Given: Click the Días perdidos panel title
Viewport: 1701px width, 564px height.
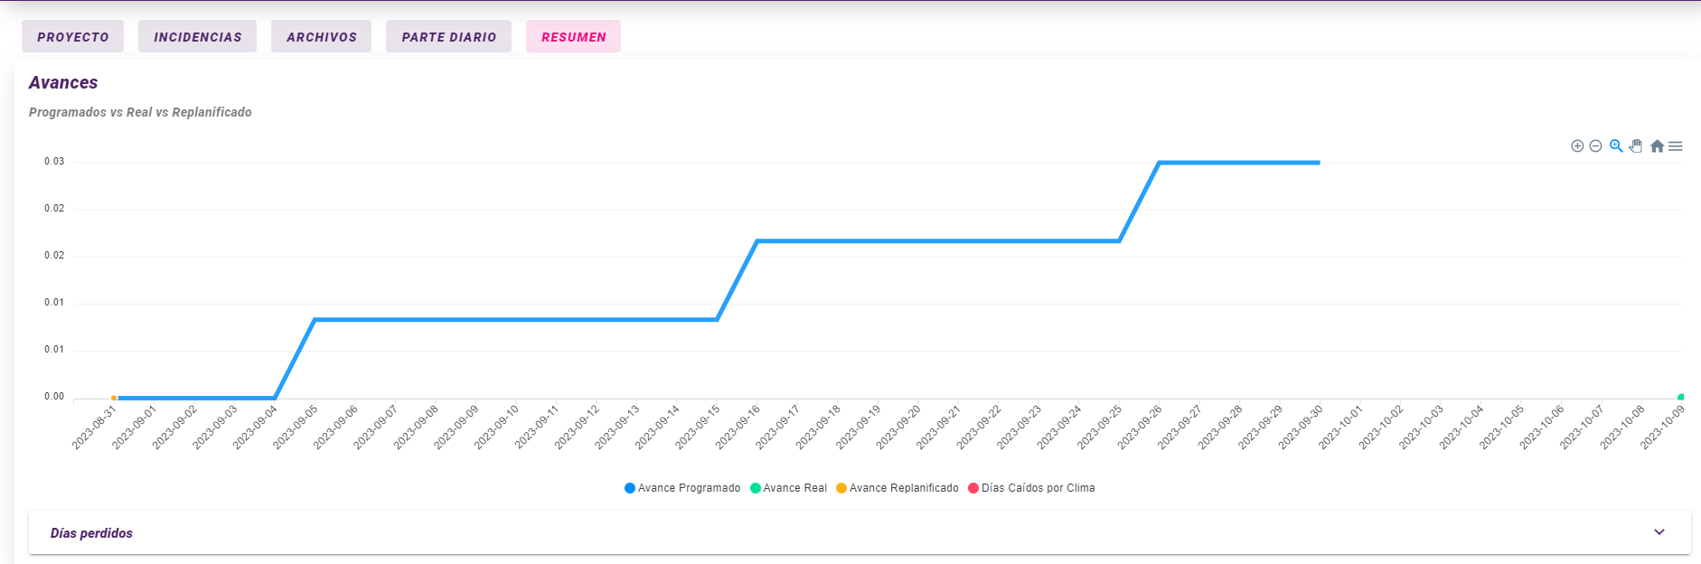Looking at the screenshot, I should click(x=91, y=533).
